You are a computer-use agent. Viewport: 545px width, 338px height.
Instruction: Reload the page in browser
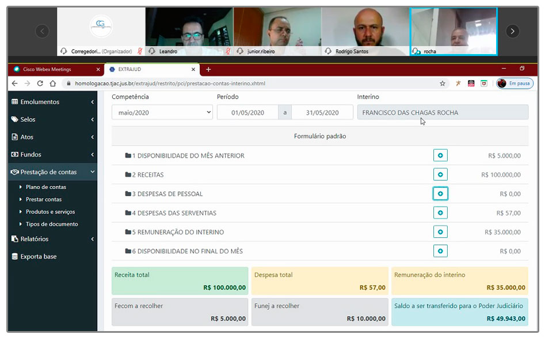40,83
